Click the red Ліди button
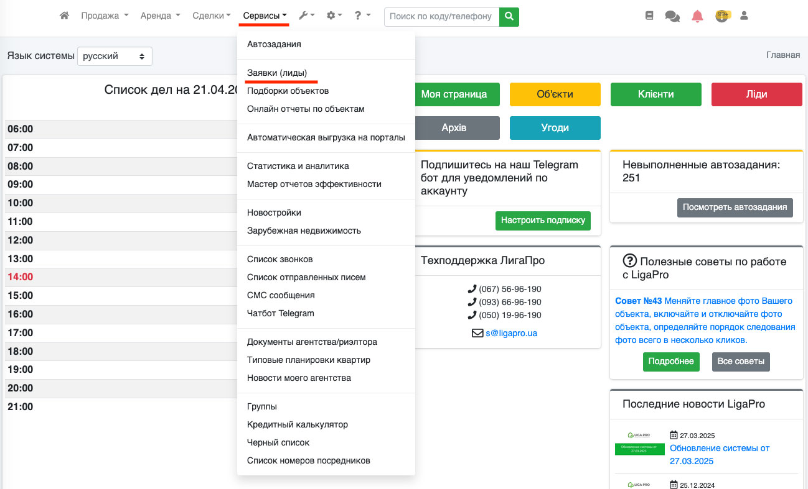 click(x=757, y=94)
